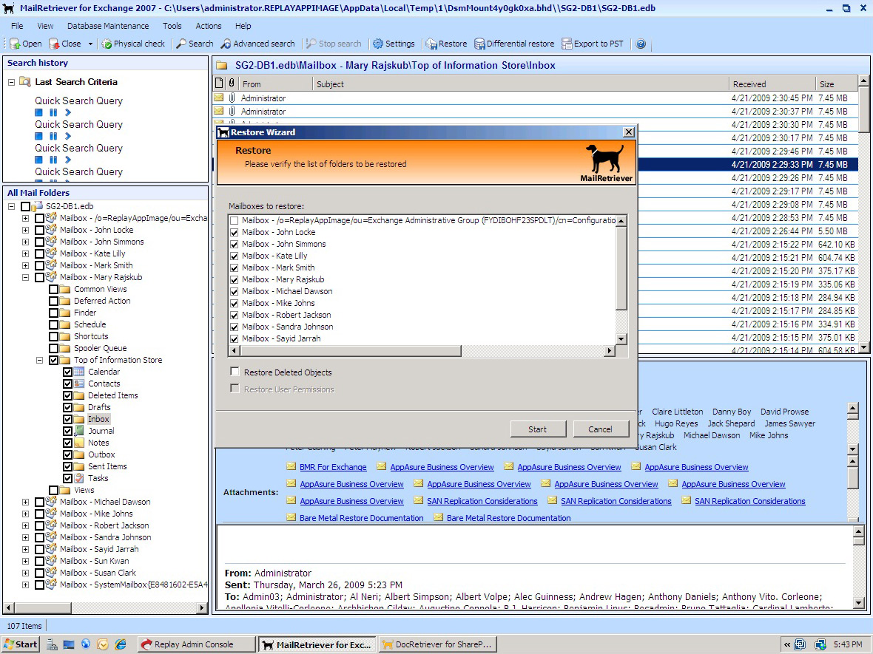Toggle the Inbox folder checkbox in tree
This screenshot has height=654, width=873.
pos(67,419)
